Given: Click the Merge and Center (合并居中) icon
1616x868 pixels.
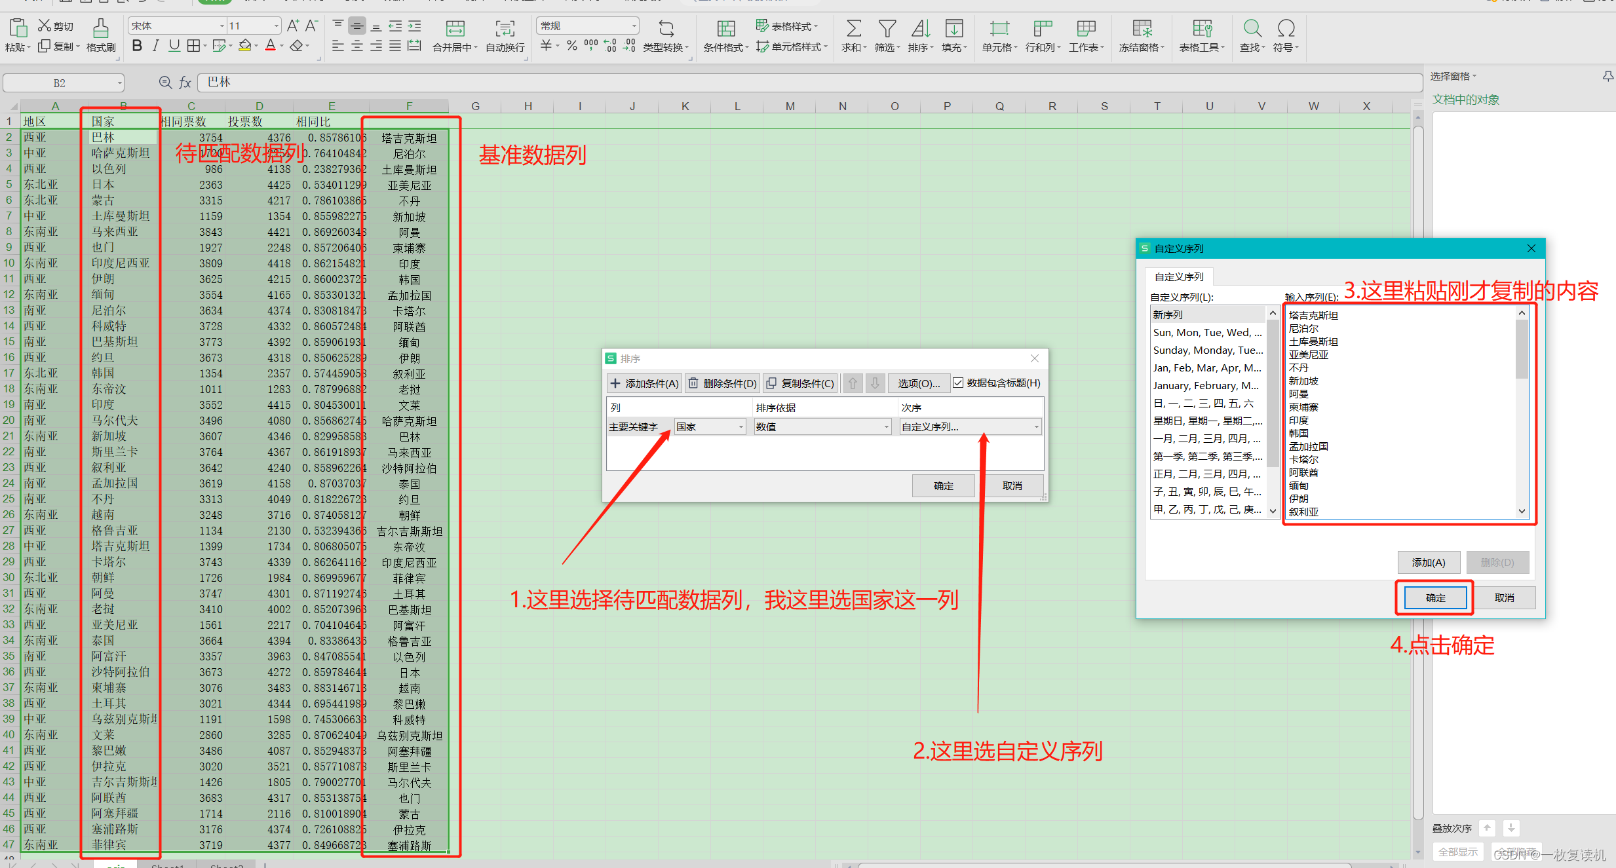Looking at the screenshot, I should tap(455, 28).
